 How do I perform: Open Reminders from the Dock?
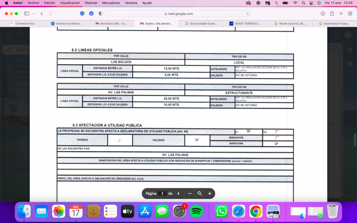(x=110, y=211)
